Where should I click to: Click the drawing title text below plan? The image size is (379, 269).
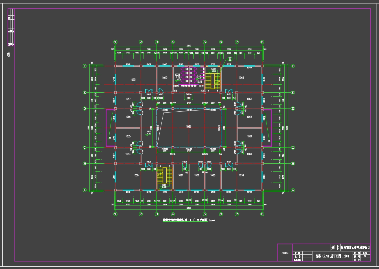click(189, 220)
